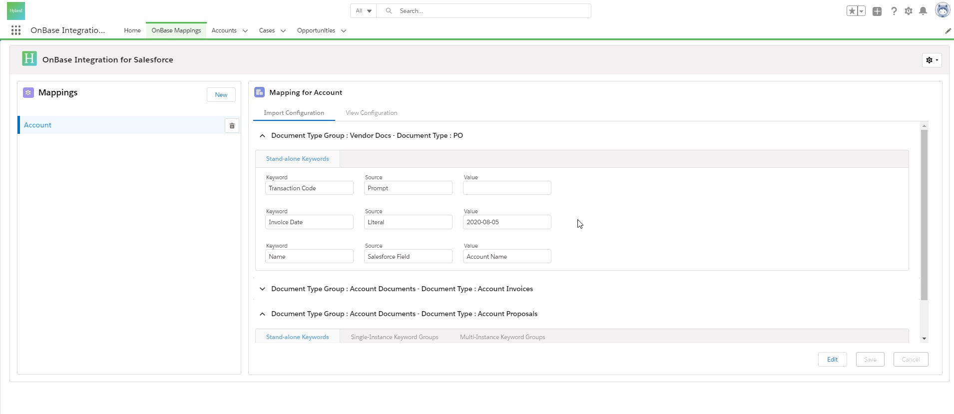Click the New mapping button
Viewport: 954px width, 414px height.
[221, 95]
